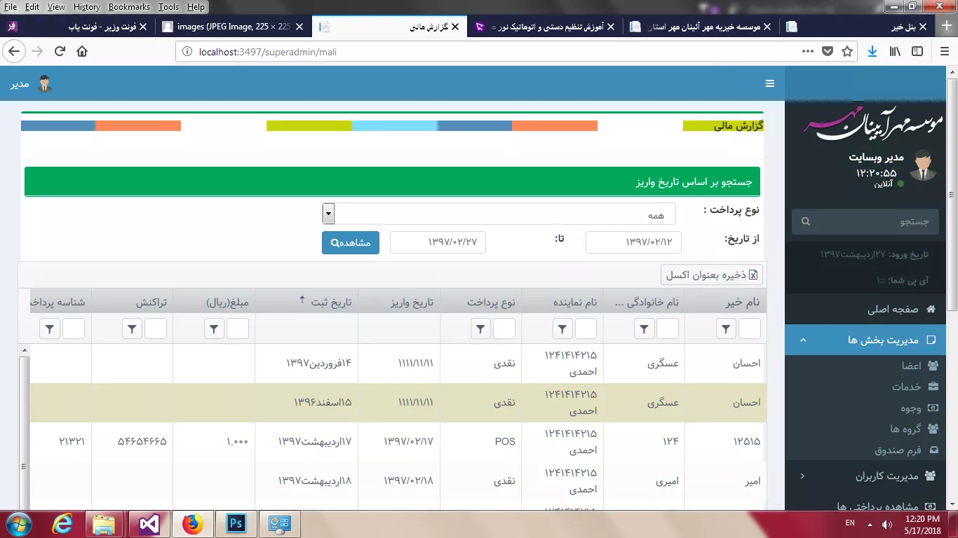The height and width of the screenshot is (538, 958).
Task: Click filter icon under مبلغ(ریال) column
Action: pos(215,329)
